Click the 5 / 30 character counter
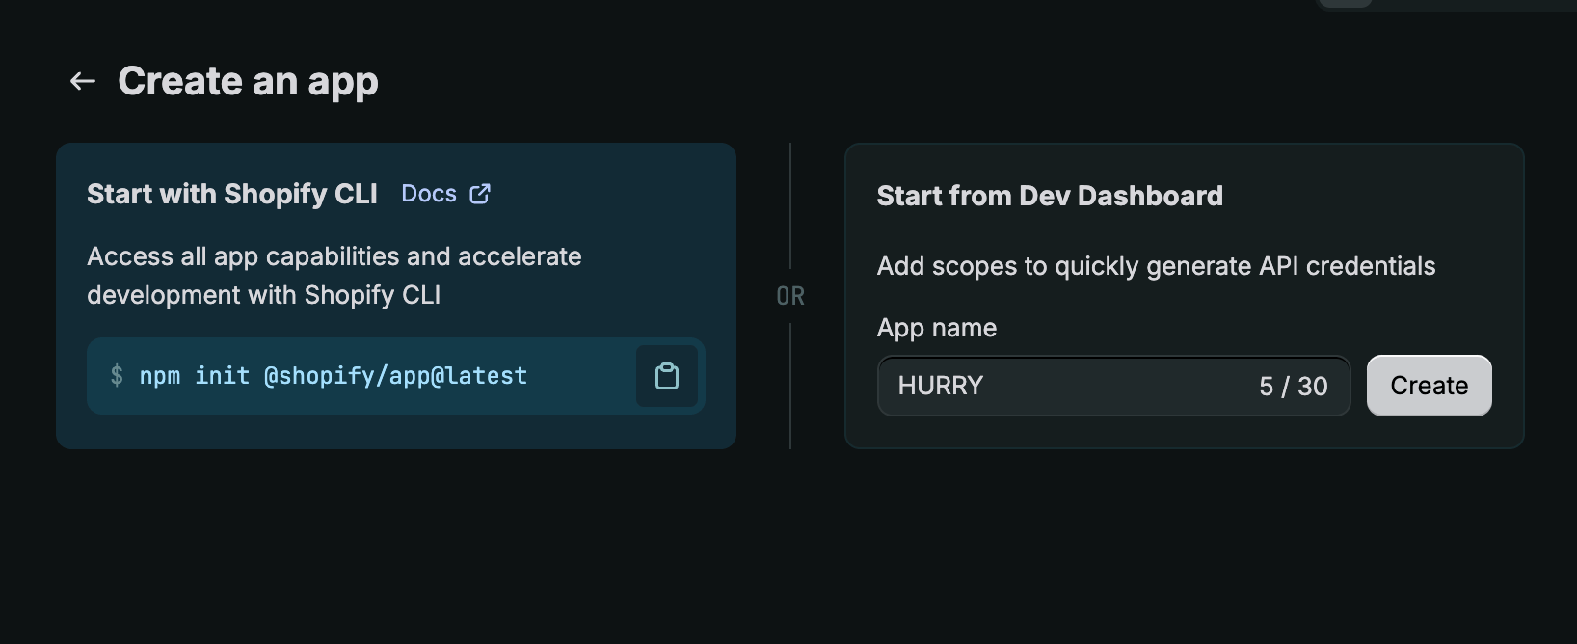This screenshot has width=1577, height=644. pyautogui.click(x=1294, y=386)
